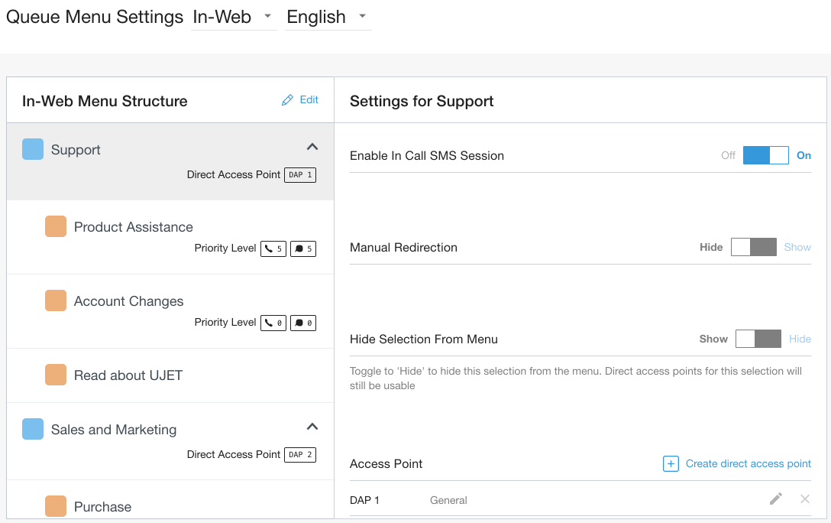
Task: Open the English language dropdown
Action: point(328,17)
